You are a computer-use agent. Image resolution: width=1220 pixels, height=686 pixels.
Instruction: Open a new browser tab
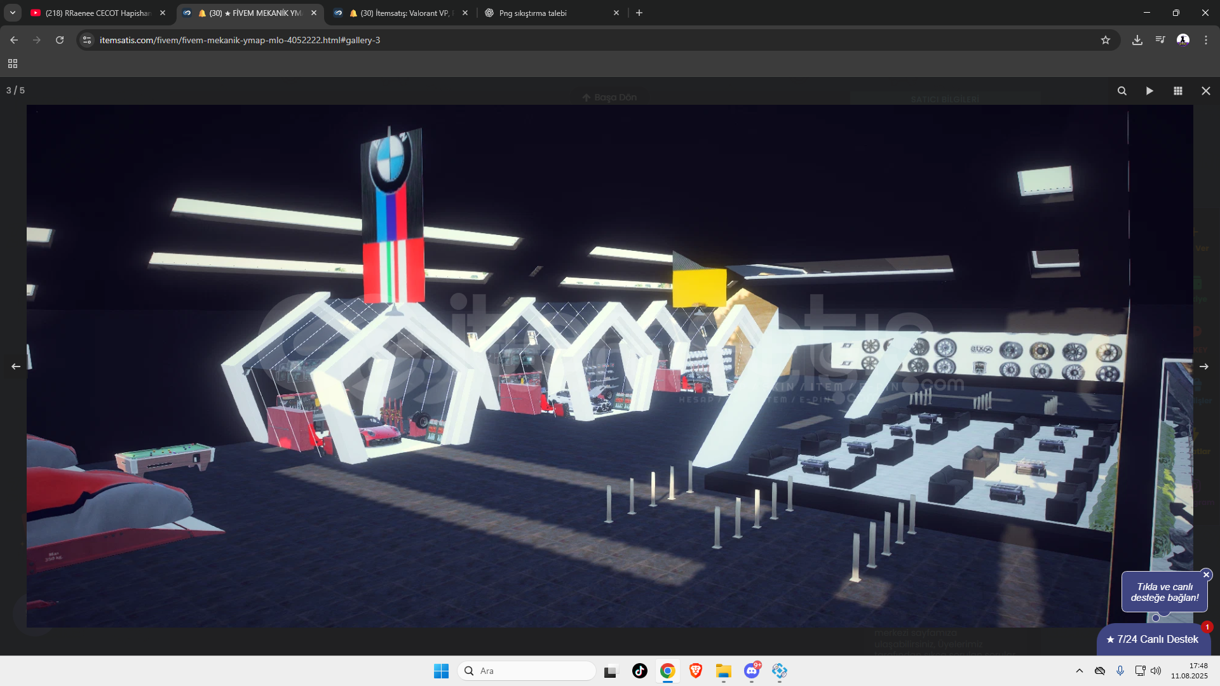point(639,13)
